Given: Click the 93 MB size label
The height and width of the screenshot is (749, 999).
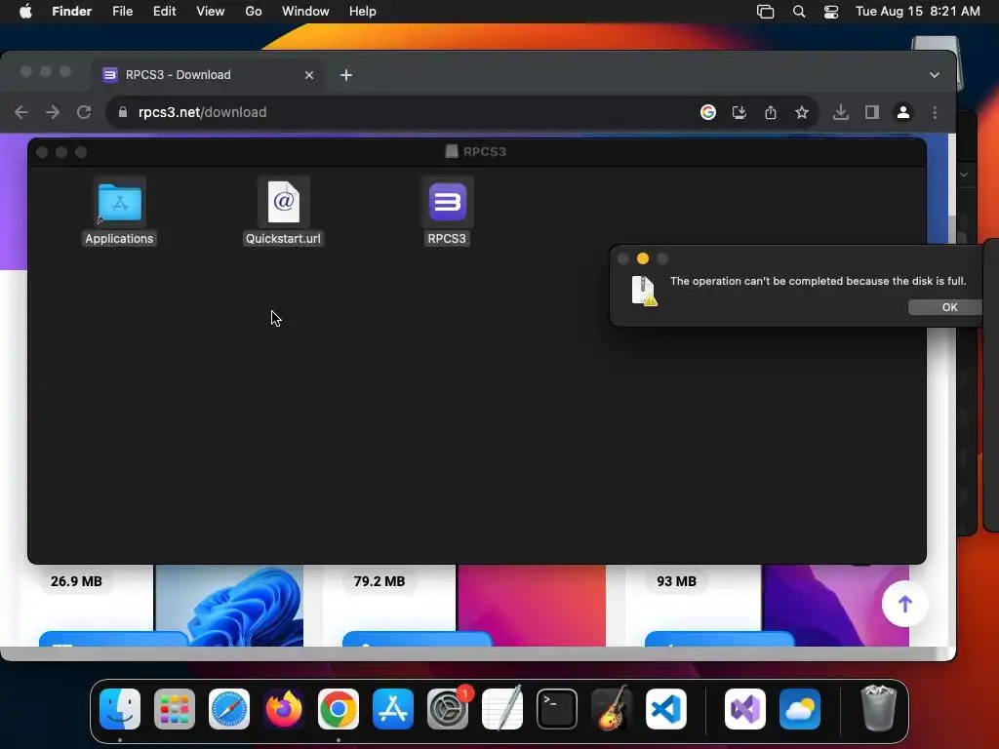Looking at the screenshot, I should click(x=677, y=581).
